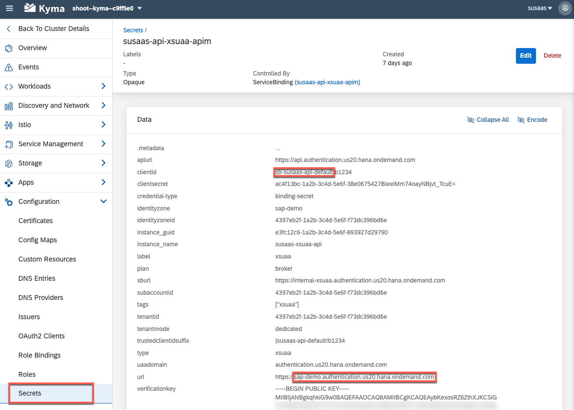The image size is (574, 410).
Task: Open DNS Providers in sidebar
Action: 56,298
